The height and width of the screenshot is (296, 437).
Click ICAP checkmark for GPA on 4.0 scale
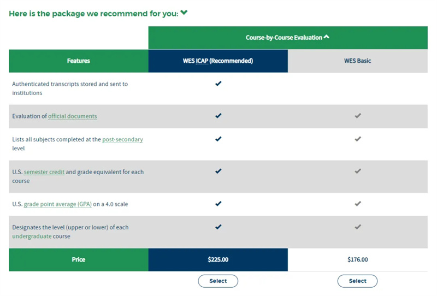coord(218,204)
